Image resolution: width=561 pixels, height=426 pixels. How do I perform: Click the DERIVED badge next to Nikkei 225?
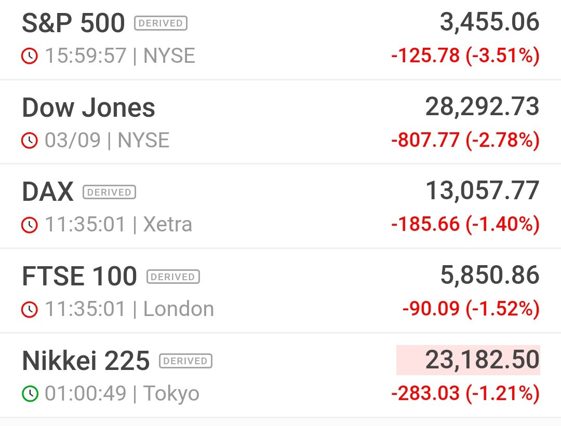pos(185,361)
